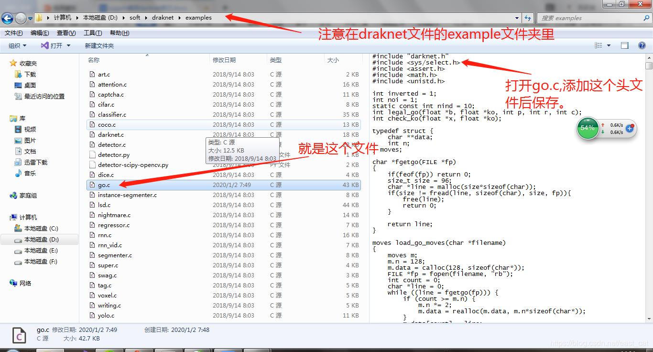
Task: Select the art.c file icon
Action: (92, 74)
